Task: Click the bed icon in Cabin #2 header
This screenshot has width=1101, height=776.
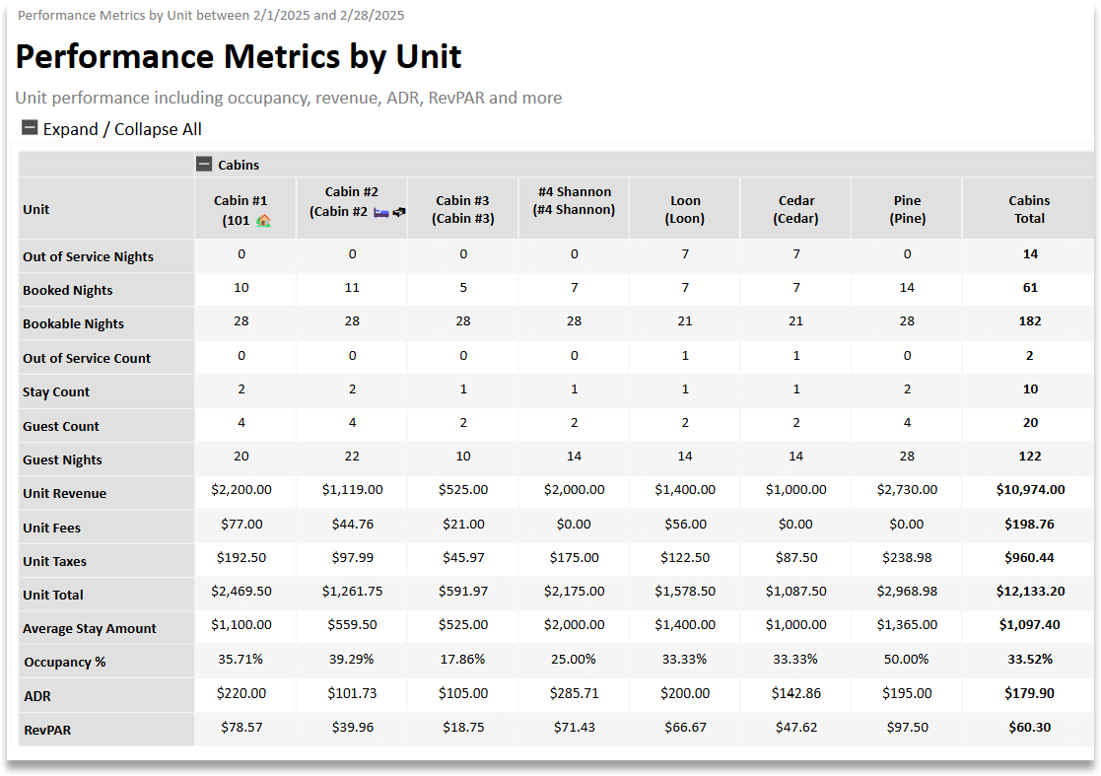Action: pos(381,212)
